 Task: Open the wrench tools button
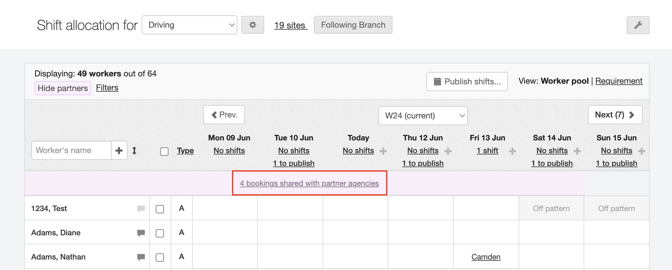[638, 25]
